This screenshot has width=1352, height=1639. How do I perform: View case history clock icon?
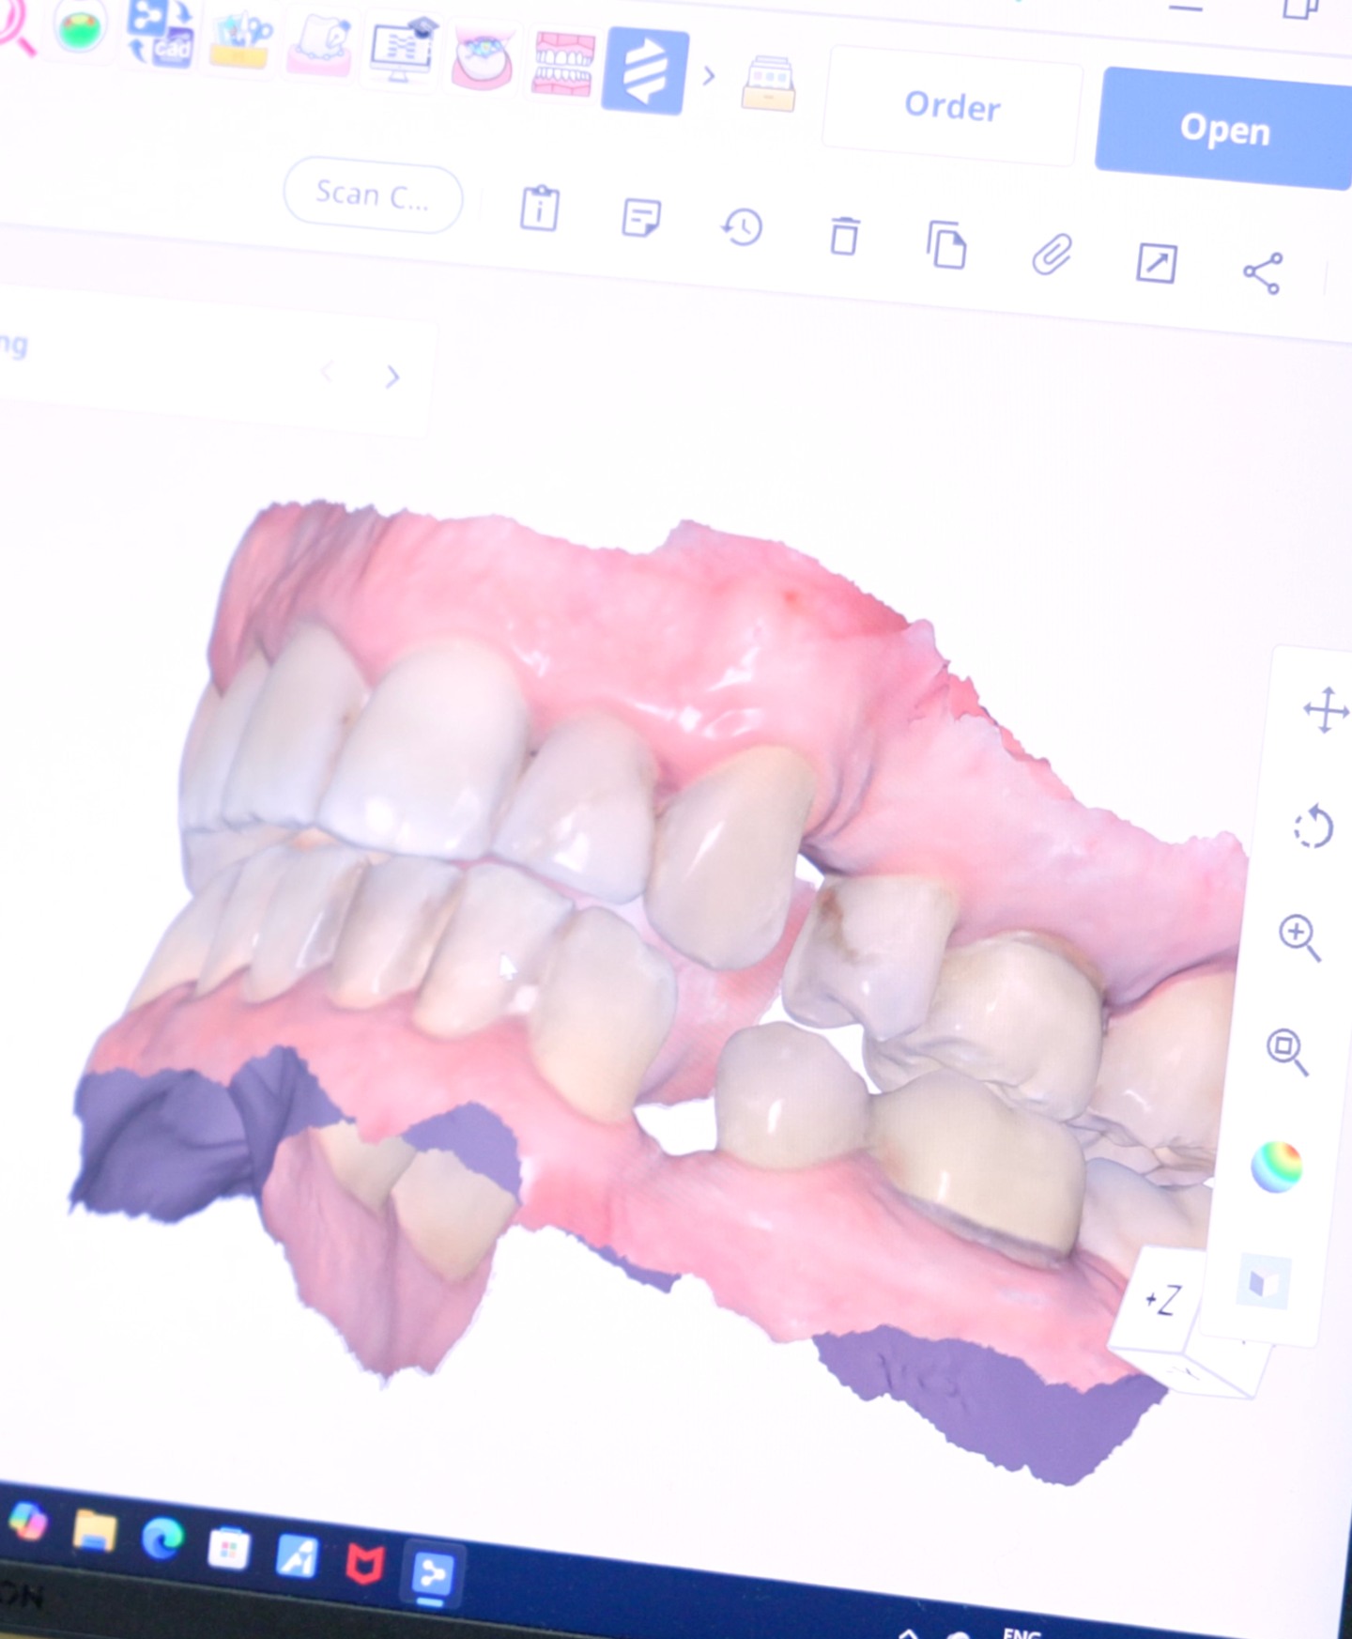pyautogui.click(x=742, y=227)
